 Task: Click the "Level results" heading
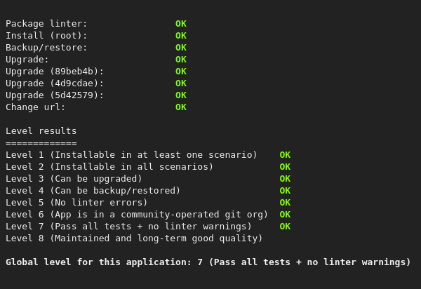[x=41, y=131]
